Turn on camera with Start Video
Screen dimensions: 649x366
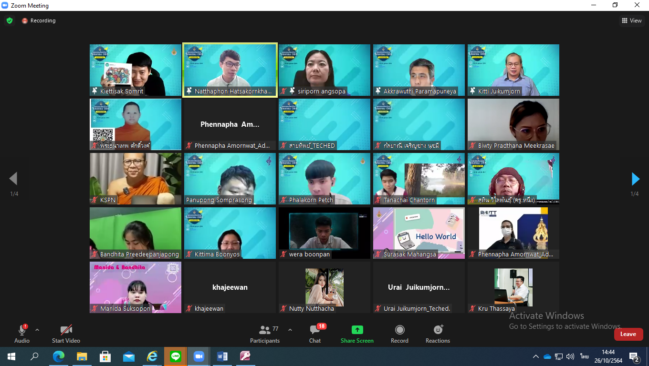pos(66,334)
